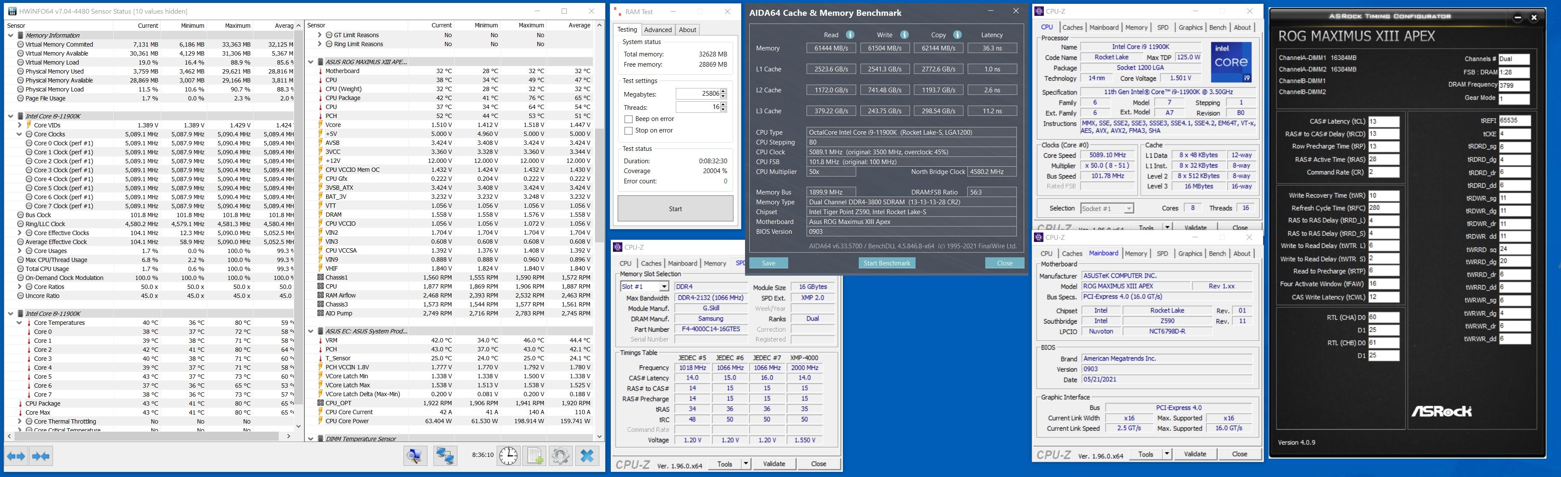The width and height of the screenshot is (1561, 477).
Task: Click HWiNFO remote network monitors icon
Action: tap(445, 456)
